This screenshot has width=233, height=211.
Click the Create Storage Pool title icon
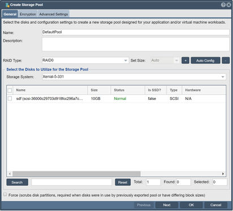pos(7,5)
